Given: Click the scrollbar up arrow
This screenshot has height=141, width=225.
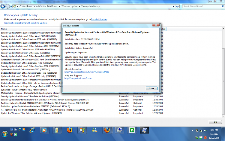Looking at the screenshot, I should pyautogui.click(x=223, y=29).
